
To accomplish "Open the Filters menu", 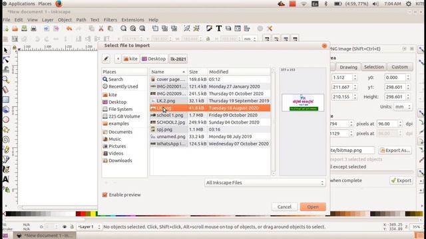I will click(110, 20).
